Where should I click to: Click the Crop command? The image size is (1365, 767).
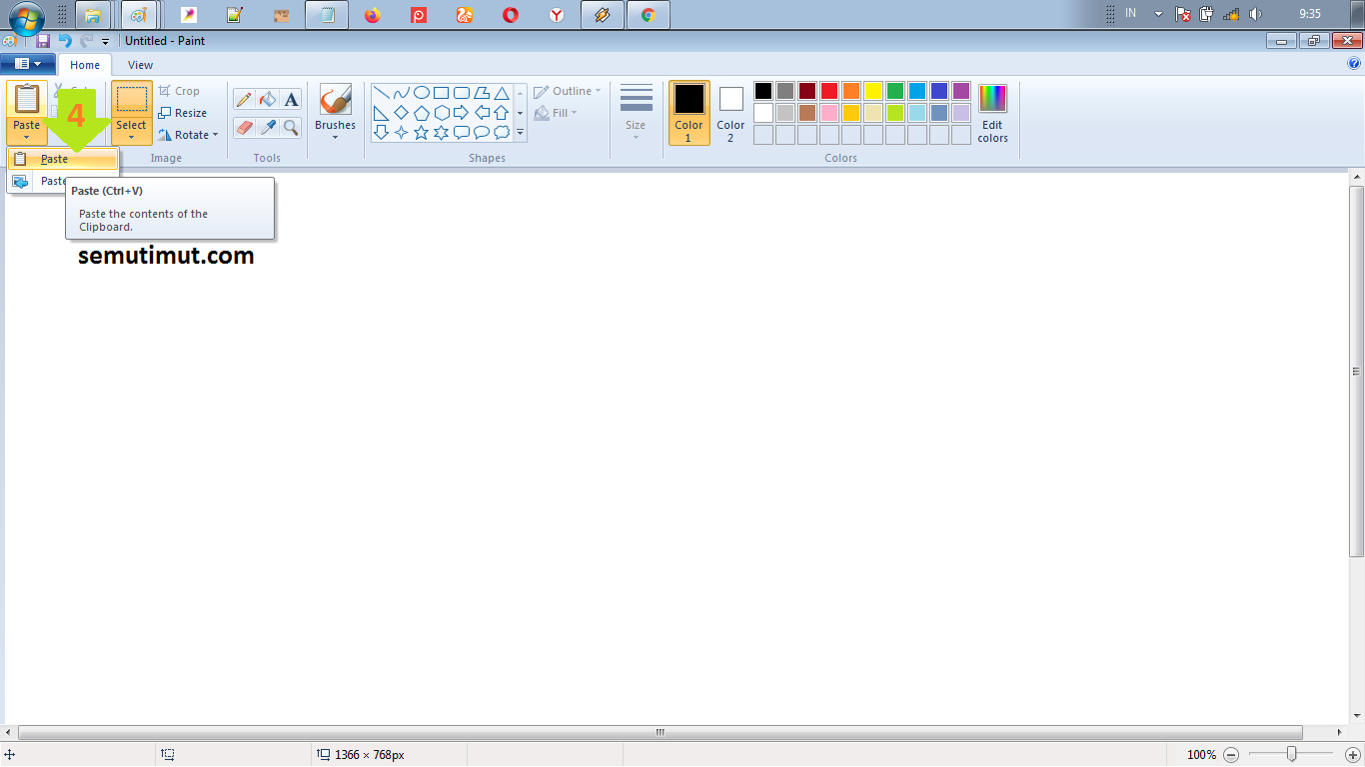183,90
